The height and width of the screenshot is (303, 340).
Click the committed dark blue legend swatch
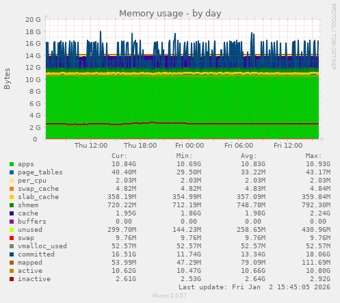pos(12,254)
